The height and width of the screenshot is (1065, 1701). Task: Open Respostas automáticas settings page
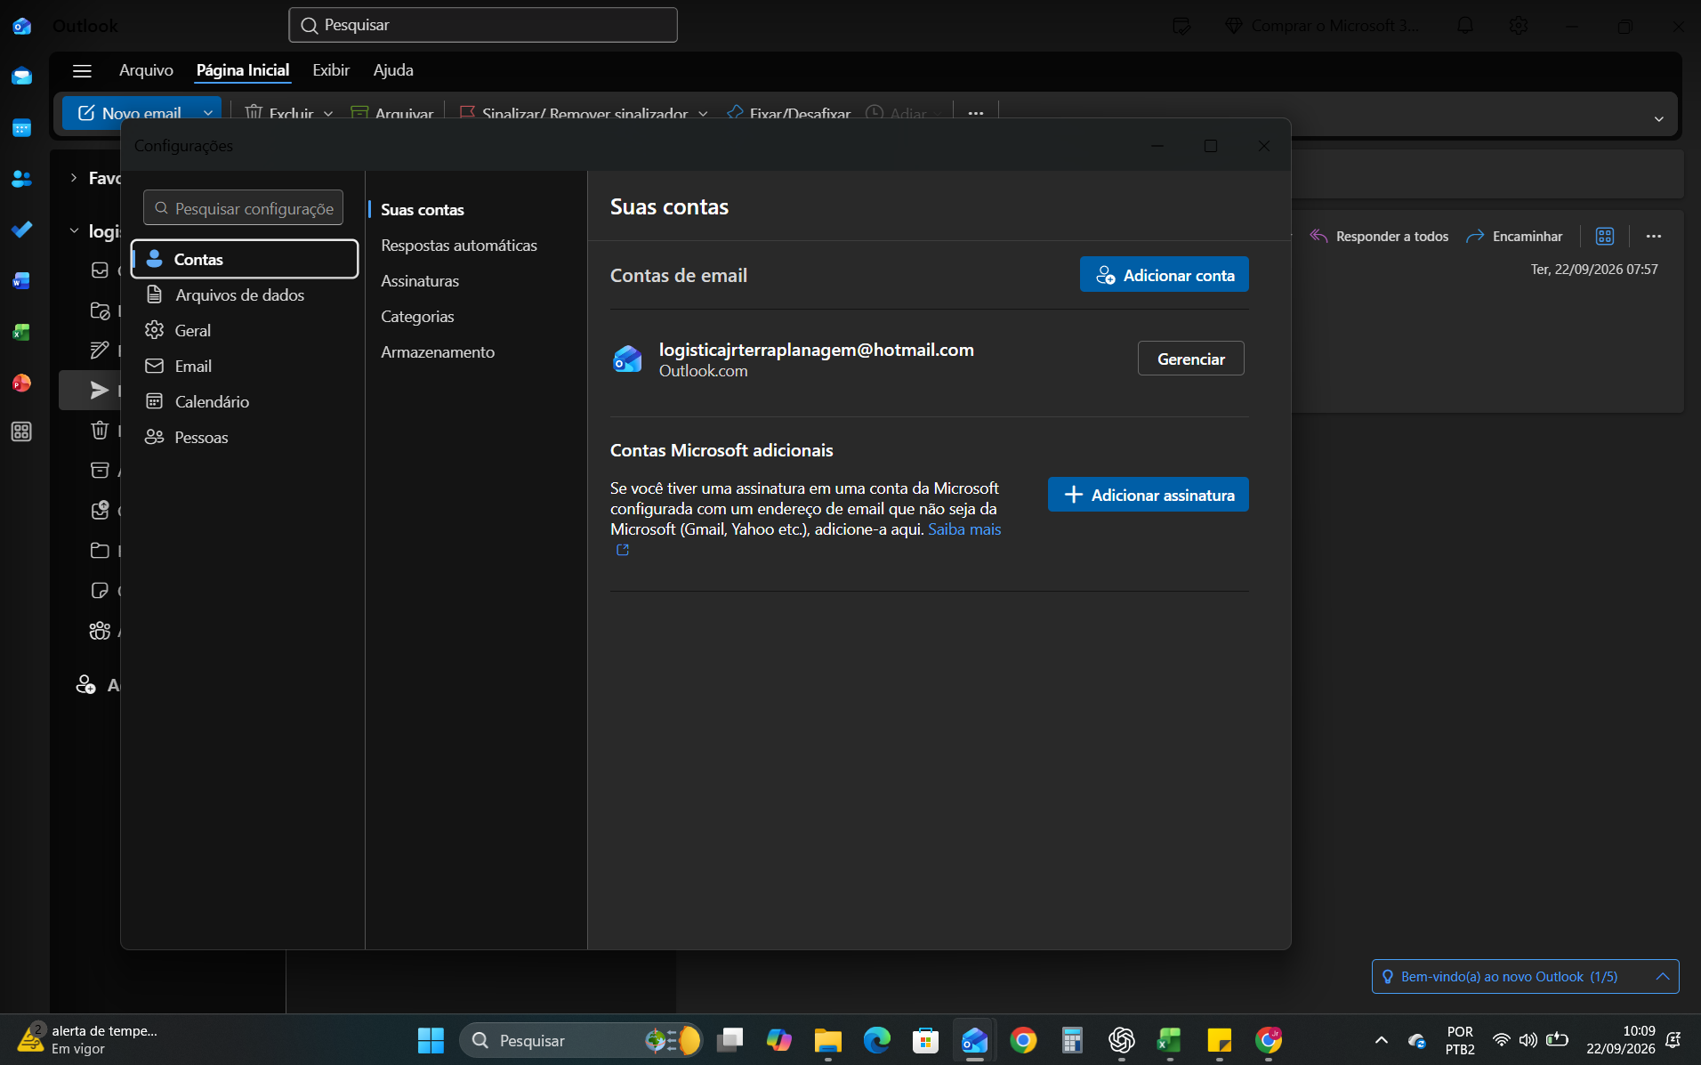click(459, 245)
